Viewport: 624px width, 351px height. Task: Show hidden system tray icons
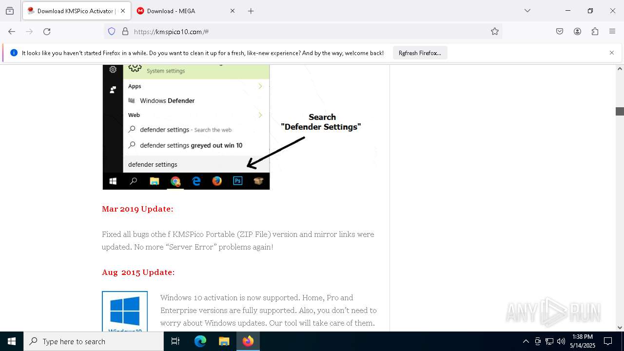click(526, 341)
